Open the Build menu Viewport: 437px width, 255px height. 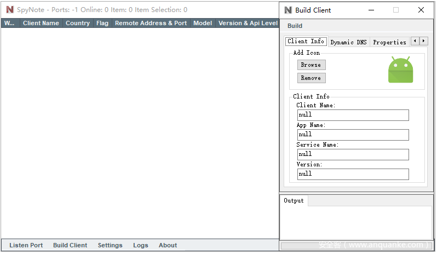click(295, 26)
